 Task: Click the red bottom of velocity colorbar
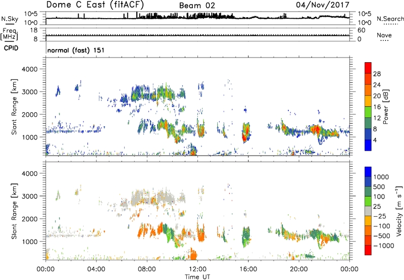click(x=368, y=250)
